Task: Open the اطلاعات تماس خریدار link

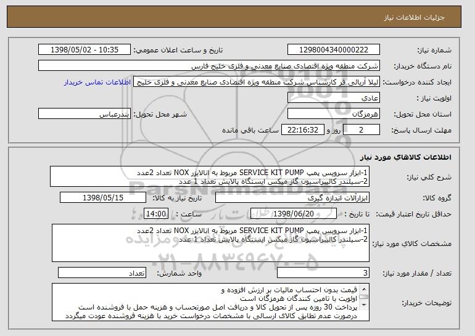Action: coord(97,82)
